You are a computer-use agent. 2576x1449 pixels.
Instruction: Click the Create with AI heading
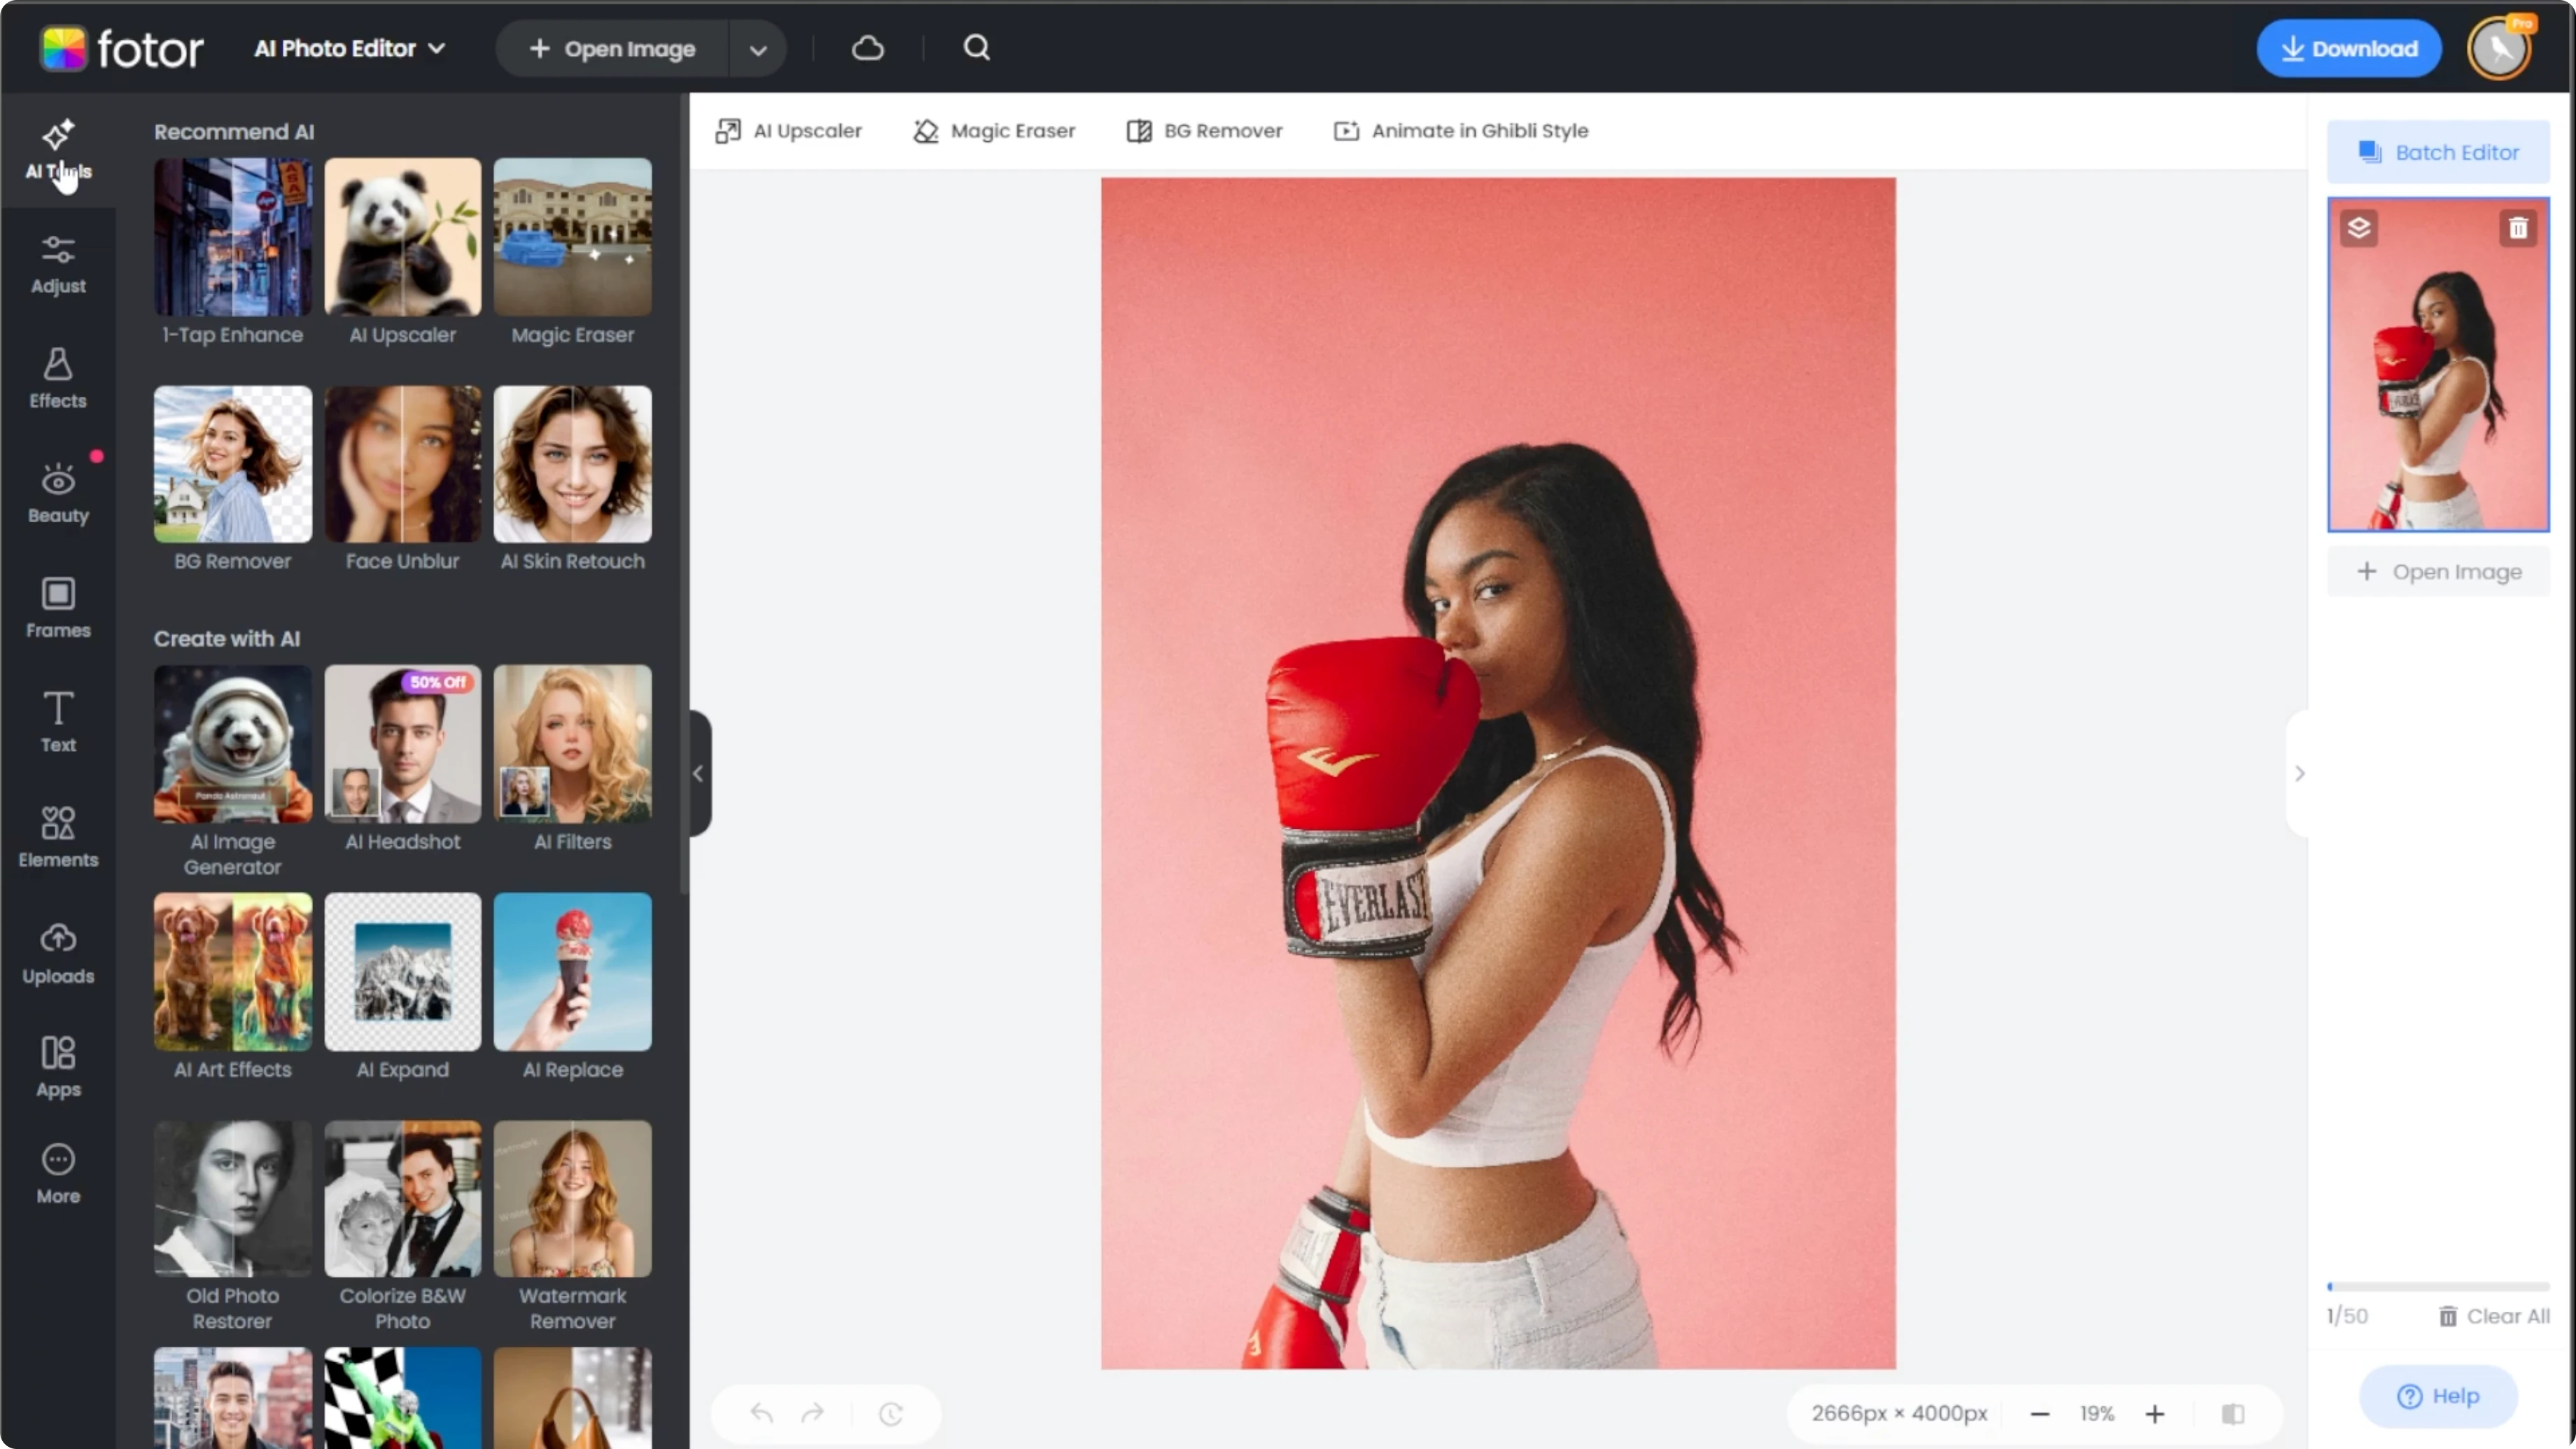click(x=227, y=639)
